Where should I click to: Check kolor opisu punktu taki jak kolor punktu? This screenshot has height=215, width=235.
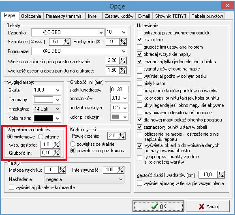pos(139,98)
